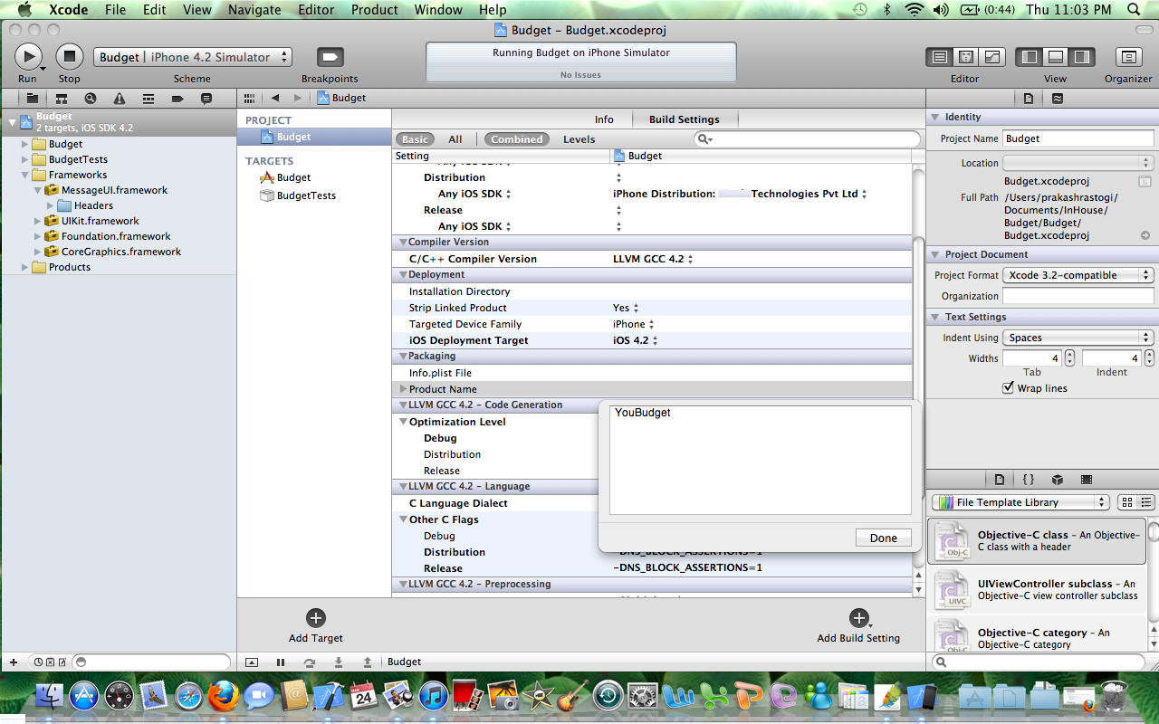Open iTunes from the Dock
The width and height of the screenshot is (1159, 724).
pos(434,696)
